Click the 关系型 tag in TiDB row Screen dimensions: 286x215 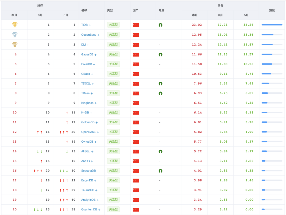click(113, 25)
